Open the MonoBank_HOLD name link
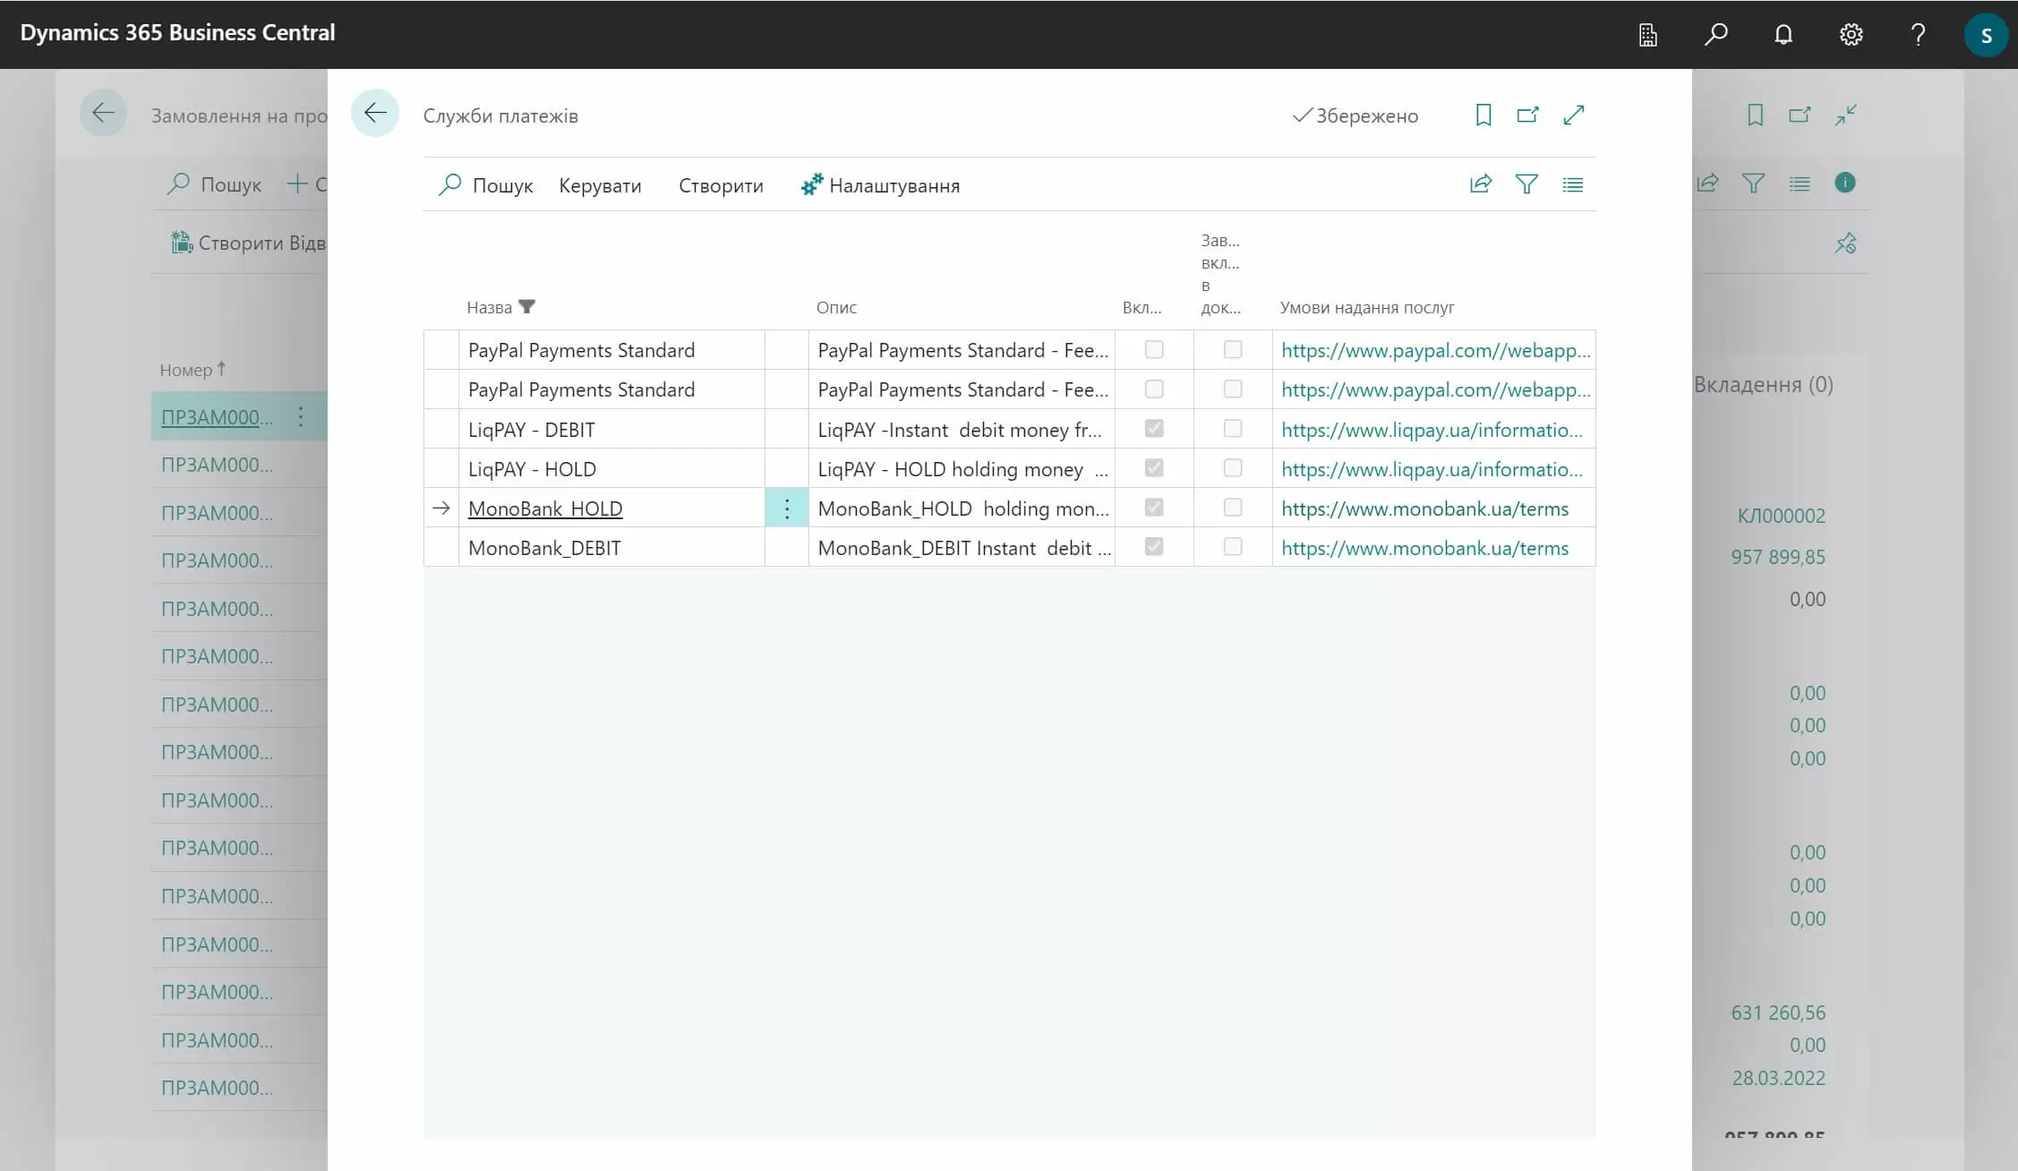 544,509
